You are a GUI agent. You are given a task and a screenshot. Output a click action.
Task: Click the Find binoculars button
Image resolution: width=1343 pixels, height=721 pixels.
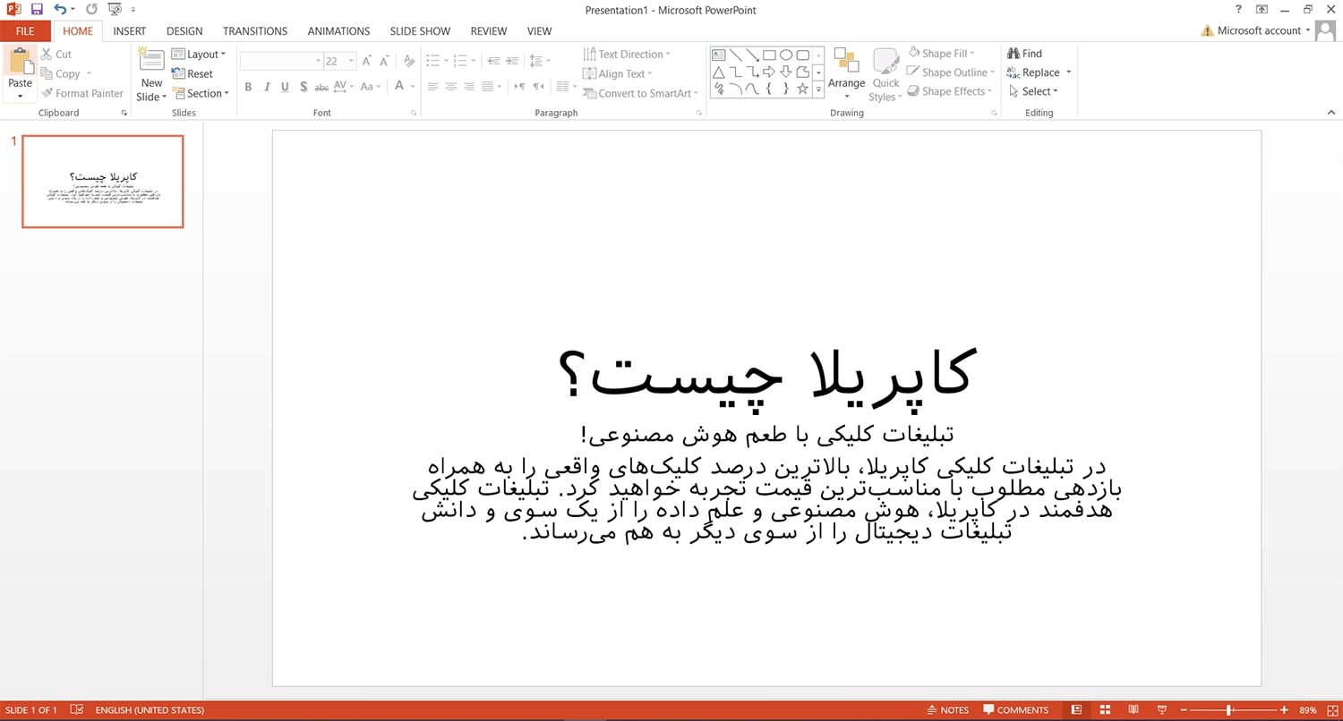coord(1024,54)
